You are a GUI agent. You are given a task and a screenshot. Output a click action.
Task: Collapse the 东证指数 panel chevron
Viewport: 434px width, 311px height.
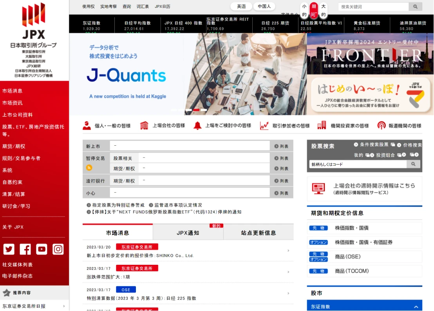click(x=416, y=307)
